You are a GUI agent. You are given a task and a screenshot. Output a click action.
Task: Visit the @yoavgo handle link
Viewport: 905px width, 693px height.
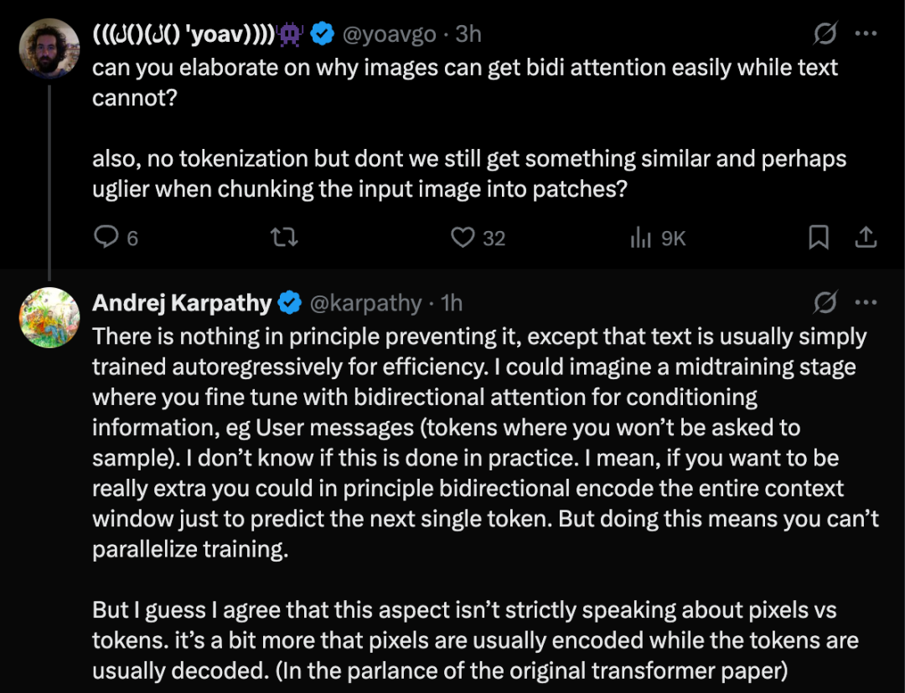pos(388,34)
